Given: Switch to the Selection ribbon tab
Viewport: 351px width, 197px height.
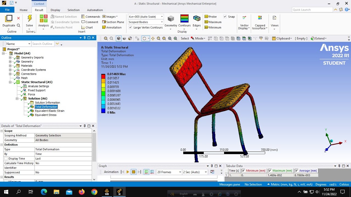Looking at the screenshot, I should coord(73,10).
